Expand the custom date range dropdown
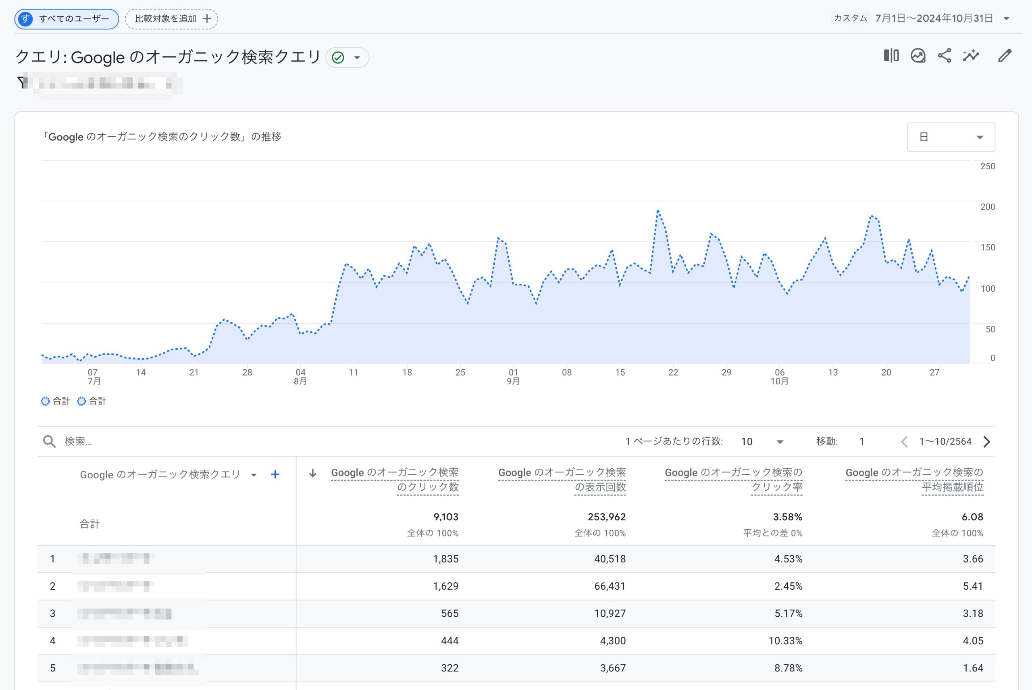Screen dimensions: 1032x690 [x=1006, y=19]
